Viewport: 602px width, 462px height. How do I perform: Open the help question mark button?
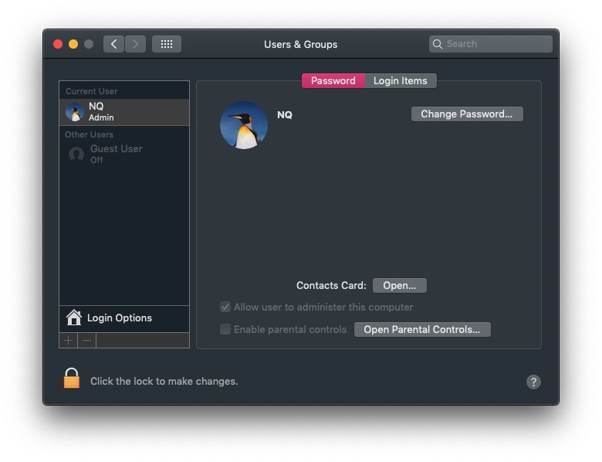tap(533, 382)
